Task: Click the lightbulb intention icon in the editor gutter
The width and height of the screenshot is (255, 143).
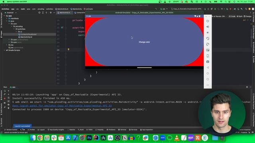Action: coord(69,49)
